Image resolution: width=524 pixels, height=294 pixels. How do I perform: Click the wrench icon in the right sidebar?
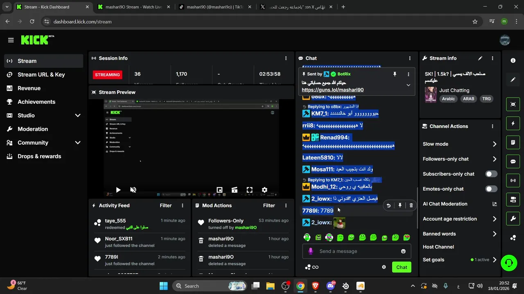tap(513, 218)
